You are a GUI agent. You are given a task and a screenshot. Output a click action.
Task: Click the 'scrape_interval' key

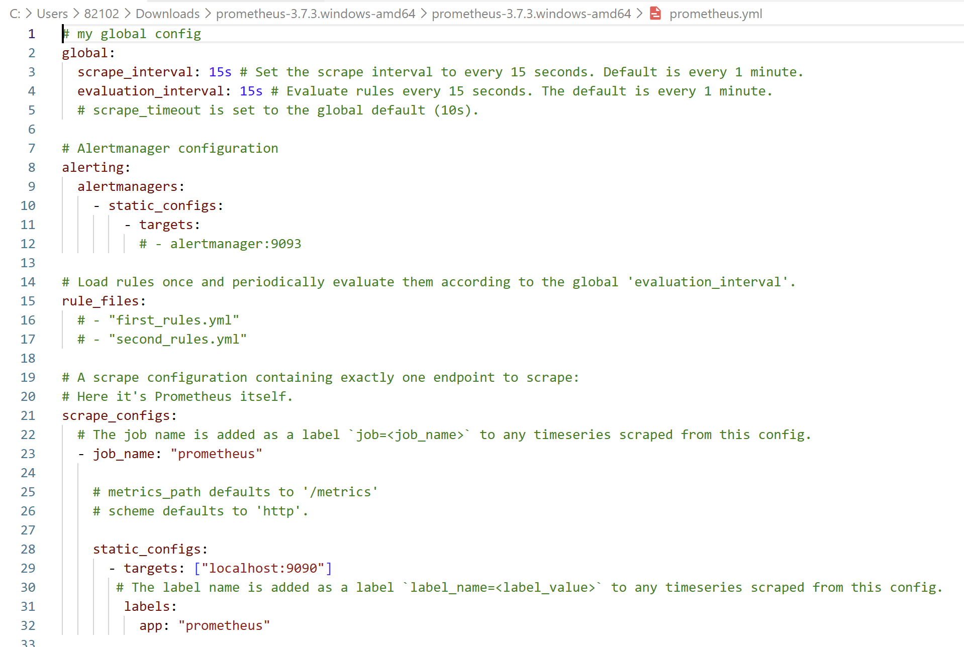click(x=135, y=72)
